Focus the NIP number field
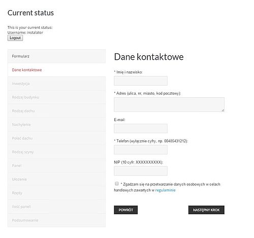This screenshot has height=238, width=254. click(x=141, y=171)
